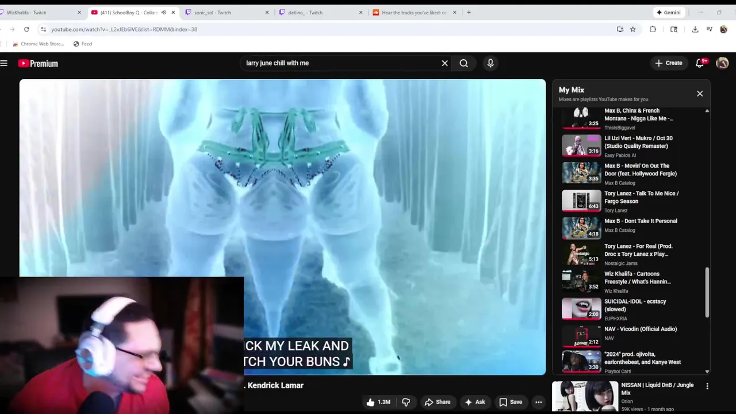Open NISSAN Liquid DnB Jungle Mix thumbnail
This screenshot has height=414, width=736.
pyautogui.click(x=585, y=397)
